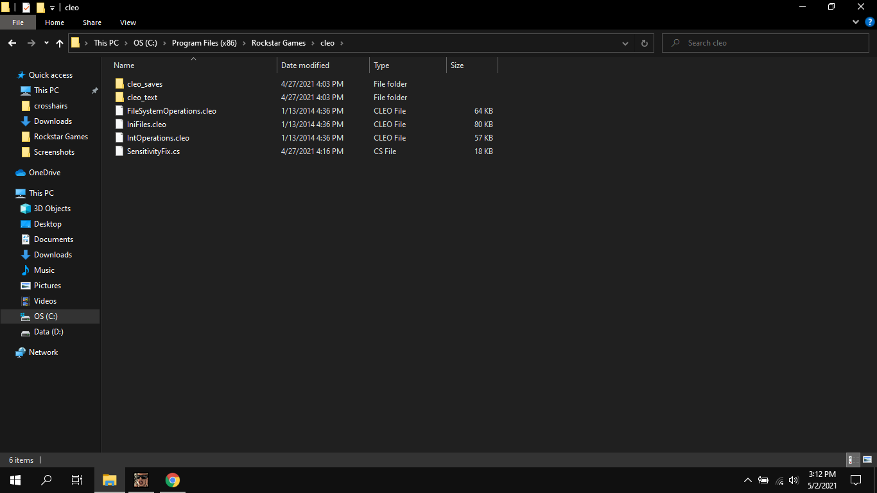Open Downloads under Quick access
877x493 pixels.
tap(53, 121)
